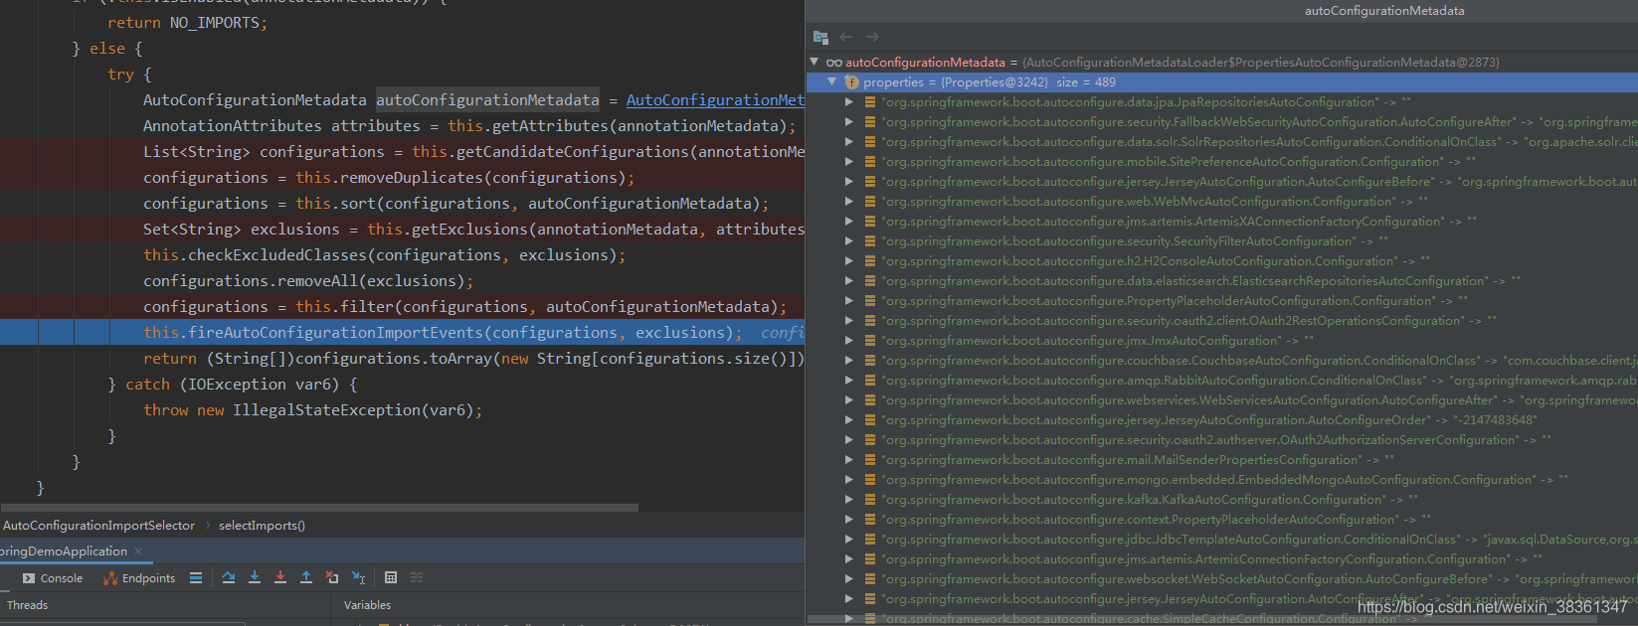Expand the SolrRepositoriesAutoConfiguration.ConditionalOnClass entry

849,142
